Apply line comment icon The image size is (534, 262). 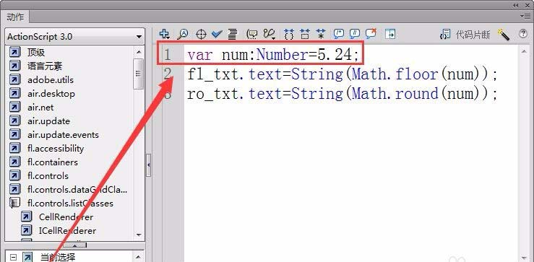click(355, 33)
